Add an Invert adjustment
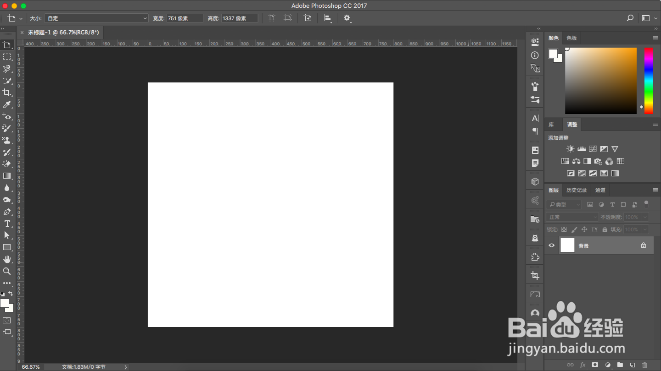This screenshot has width=661, height=371. click(x=571, y=174)
